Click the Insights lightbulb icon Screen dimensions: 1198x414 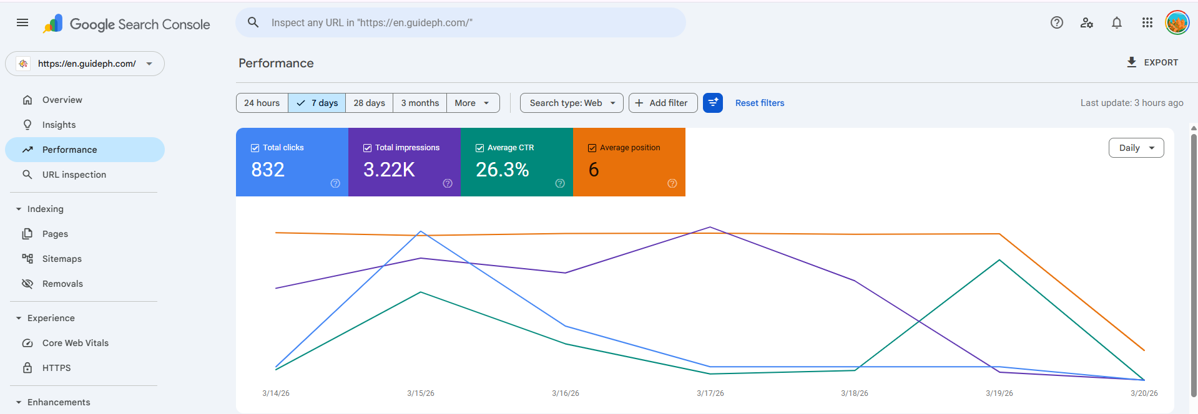pos(27,125)
